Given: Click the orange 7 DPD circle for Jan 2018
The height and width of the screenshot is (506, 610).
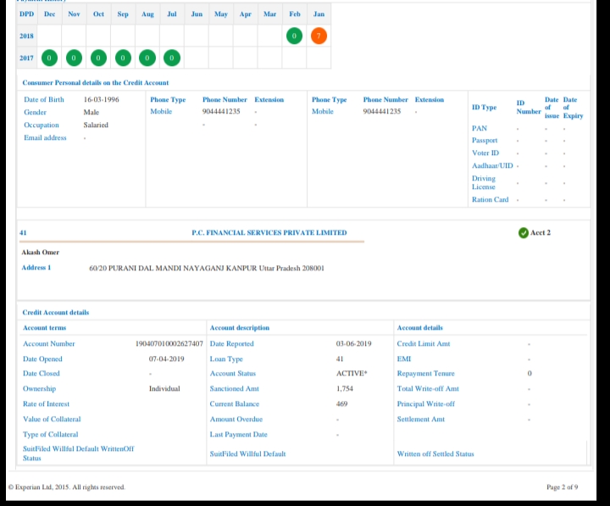Looking at the screenshot, I should [x=319, y=36].
